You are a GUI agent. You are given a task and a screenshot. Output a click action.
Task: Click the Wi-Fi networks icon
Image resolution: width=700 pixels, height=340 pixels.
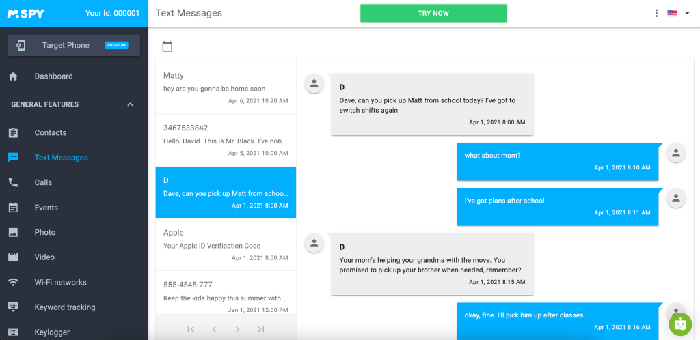tap(13, 282)
